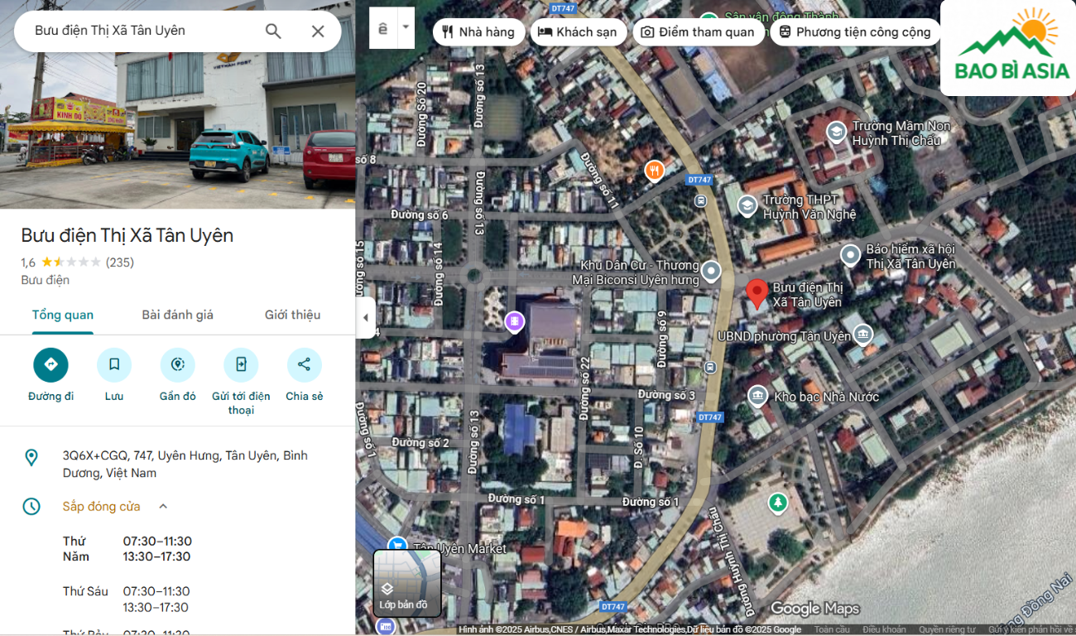Image resolution: width=1076 pixels, height=636 pixels.
Task: Toggle the Lớp bản đồ layer switcher
Action: [407, 583]
